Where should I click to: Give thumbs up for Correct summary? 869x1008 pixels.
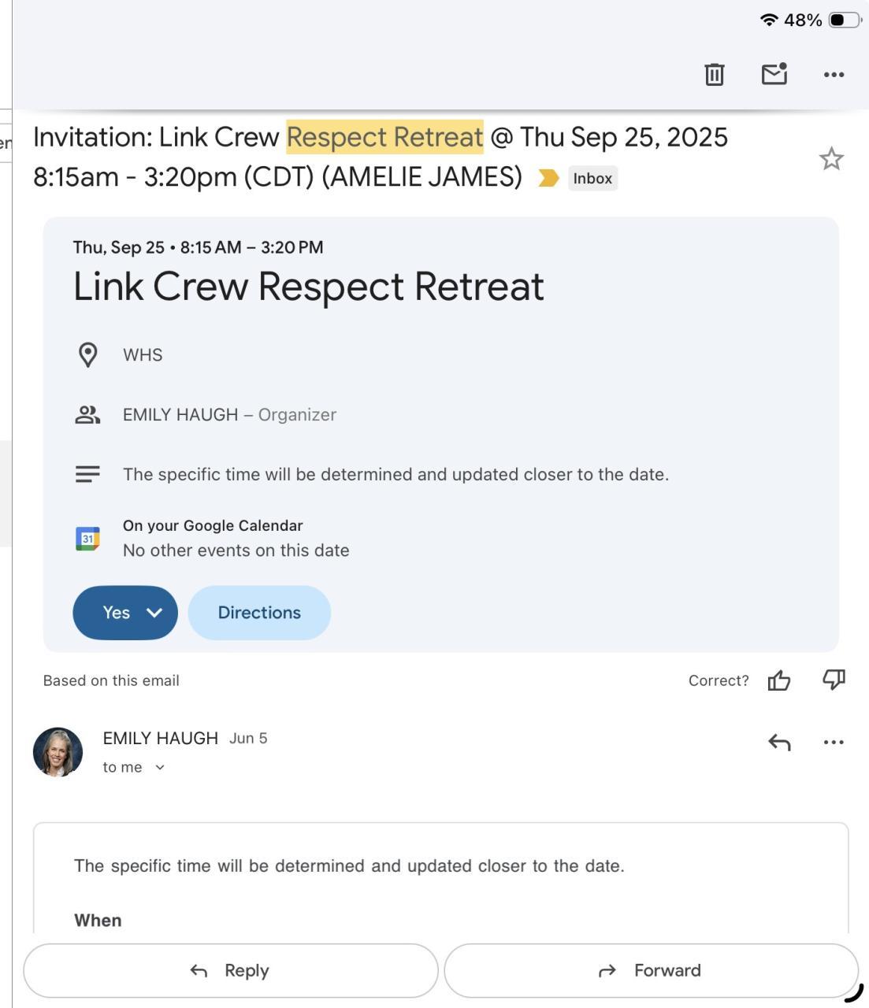[x=779, y=680]
